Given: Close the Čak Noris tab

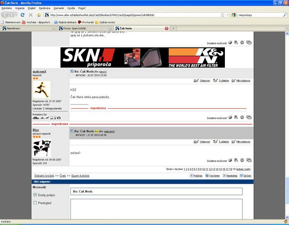Looking at the screenshot, I should 167,28.
